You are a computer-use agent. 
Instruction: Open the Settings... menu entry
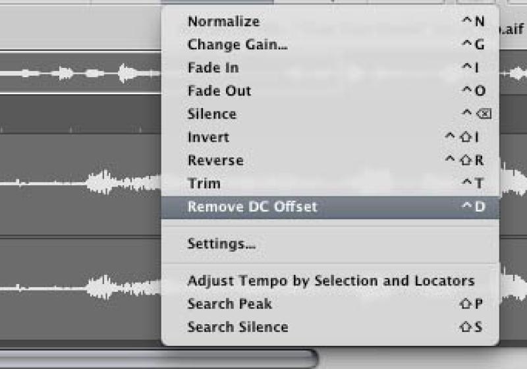(221, 244)
